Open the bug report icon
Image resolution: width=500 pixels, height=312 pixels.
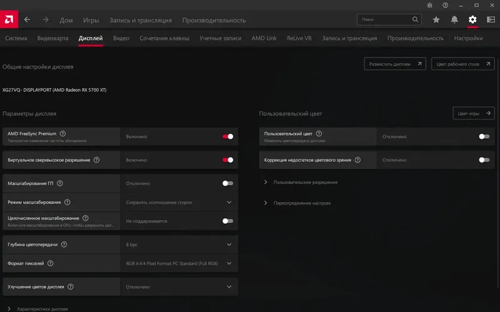click(428, 5)
